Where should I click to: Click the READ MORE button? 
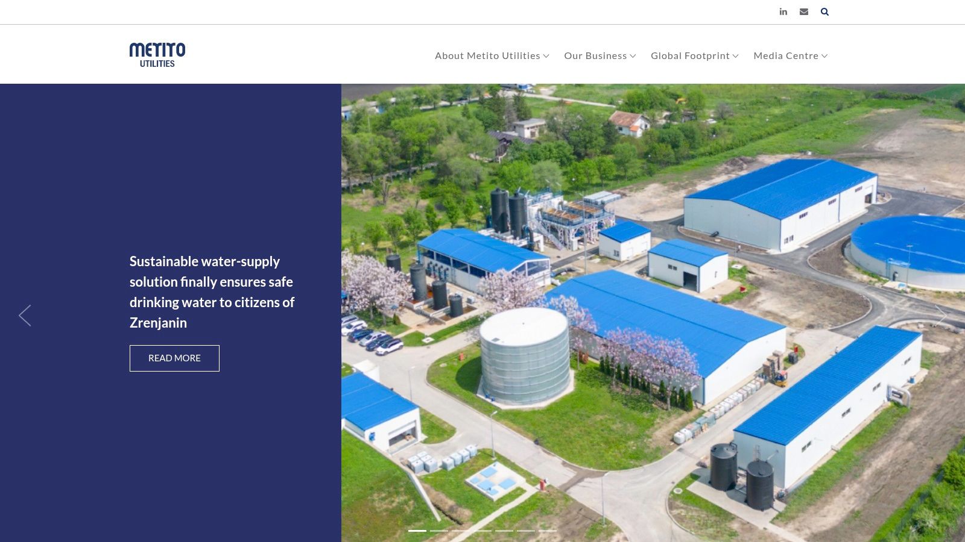point(174,358)
